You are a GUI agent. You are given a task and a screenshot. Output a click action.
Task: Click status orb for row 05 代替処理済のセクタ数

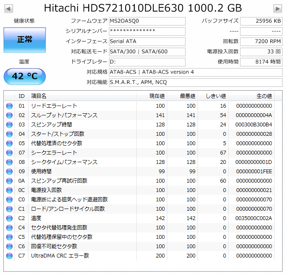pyautogui.click(x=9, y=143)
